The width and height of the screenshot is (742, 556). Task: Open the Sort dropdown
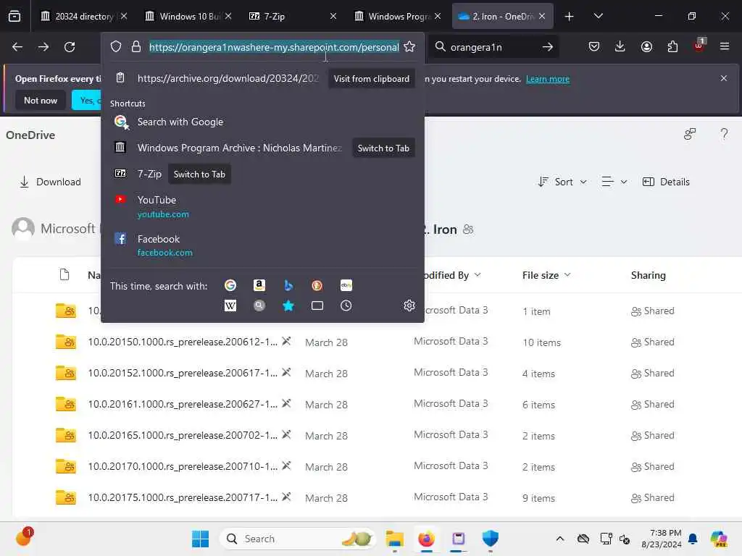point(562,182)
